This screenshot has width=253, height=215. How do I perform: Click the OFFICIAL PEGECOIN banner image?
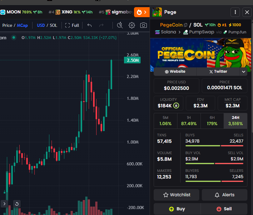(201, 53)
